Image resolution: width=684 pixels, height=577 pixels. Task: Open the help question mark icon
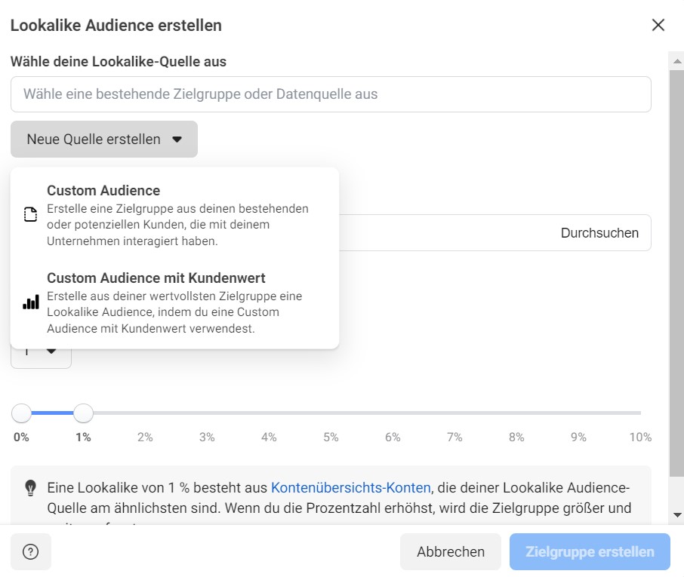[x=30, y=551]
